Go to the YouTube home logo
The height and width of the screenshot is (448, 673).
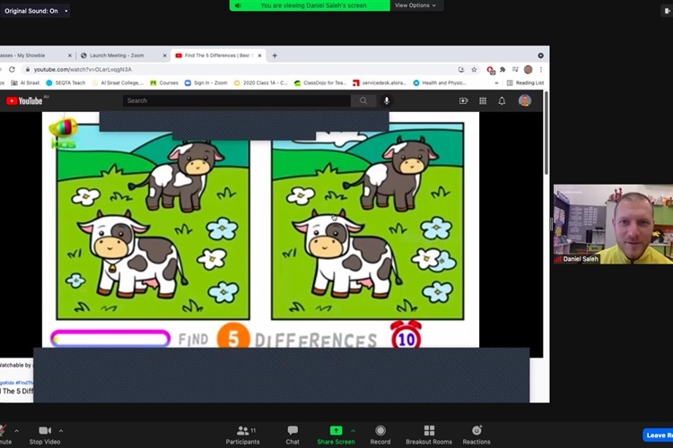24,100
